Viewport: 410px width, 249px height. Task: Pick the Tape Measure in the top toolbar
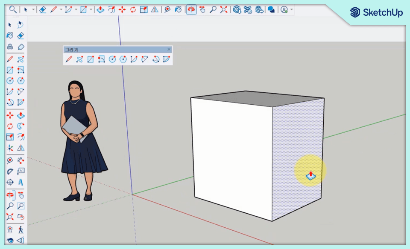coord(167,10)
